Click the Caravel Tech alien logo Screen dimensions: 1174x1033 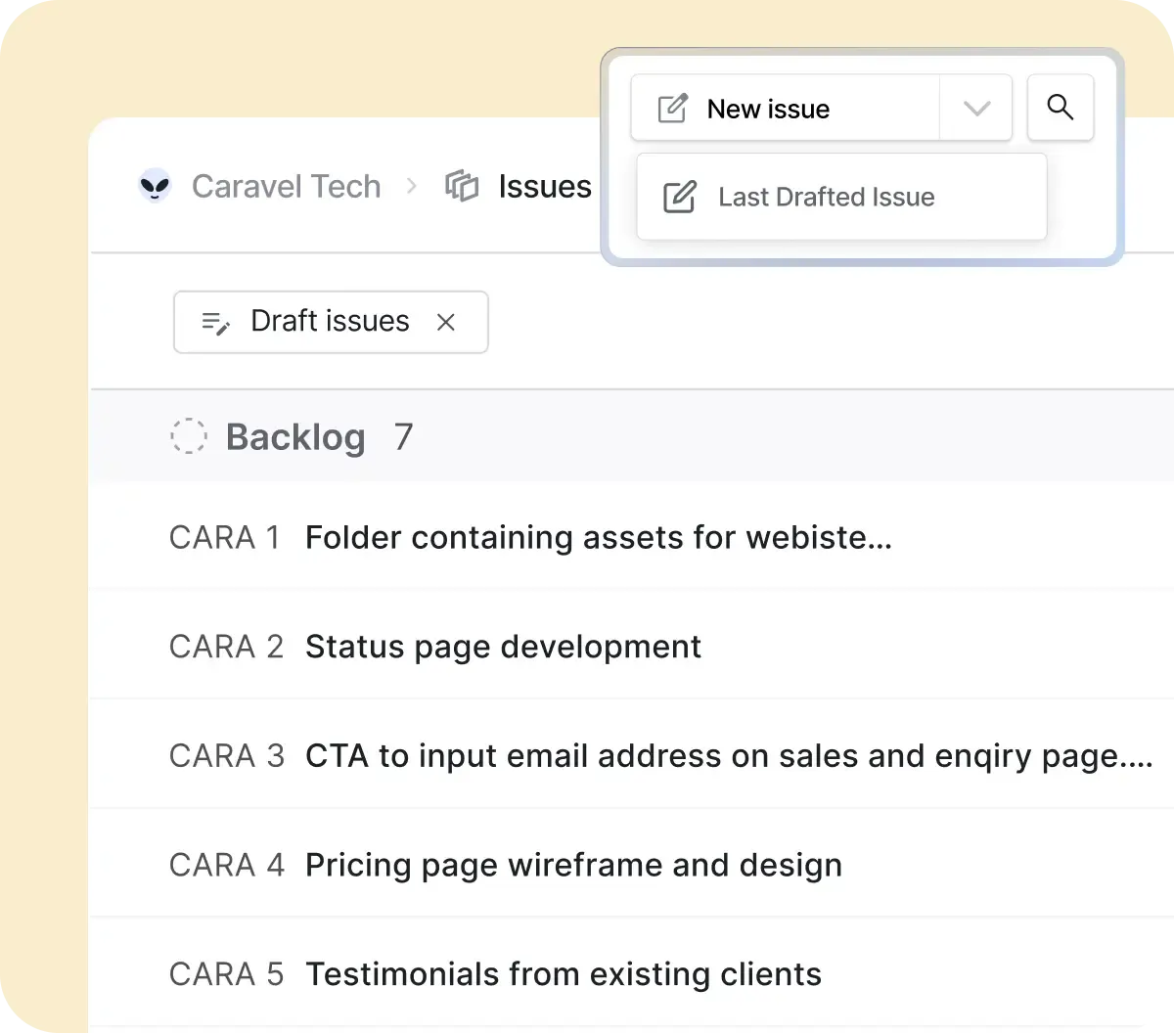click(x=155, y=186)
